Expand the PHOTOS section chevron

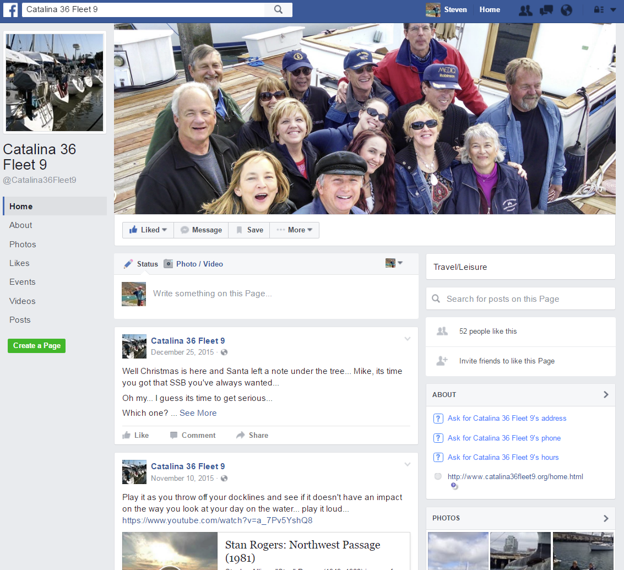point(606,518)
